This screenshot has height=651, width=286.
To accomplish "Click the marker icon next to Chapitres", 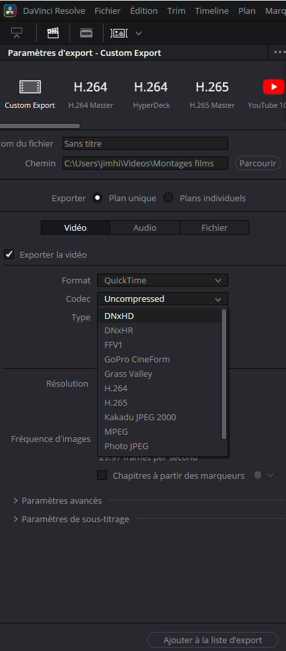I will point(257,475).
